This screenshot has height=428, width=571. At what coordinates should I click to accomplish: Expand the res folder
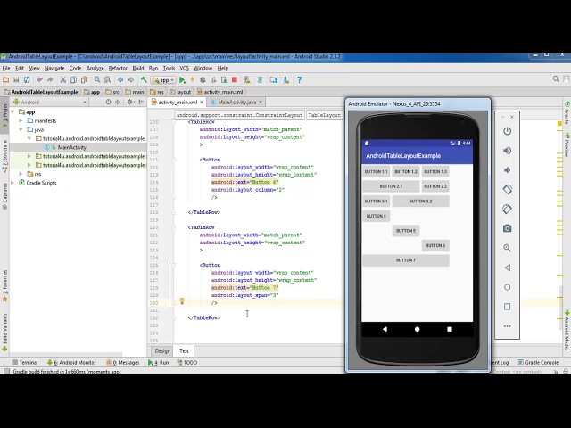(x=21, y=174)
